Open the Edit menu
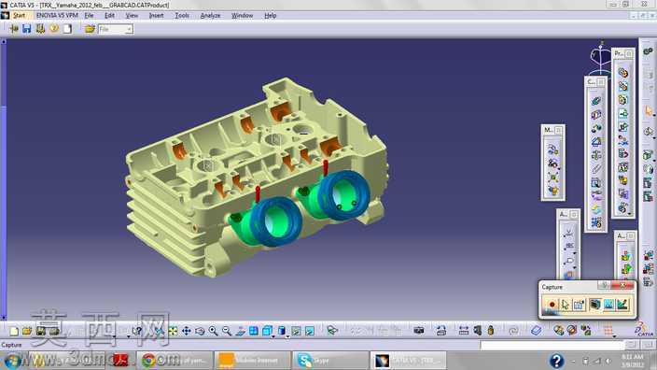Viewport: 657px width, 370px height. (x=109, y=16)
